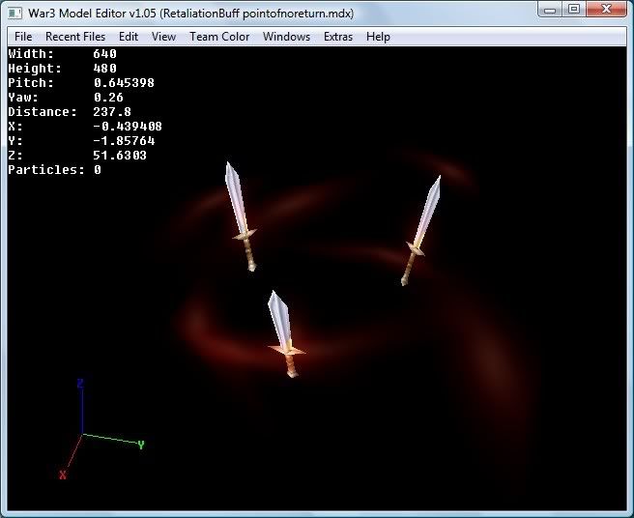Click the War3 Model Editor title bar icon

[14, 14]
